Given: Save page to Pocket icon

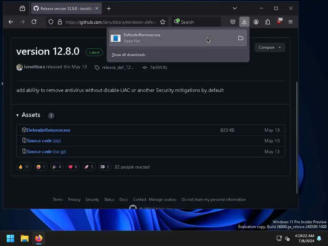Looking at the screenshot, I should (x=233, y=22).
